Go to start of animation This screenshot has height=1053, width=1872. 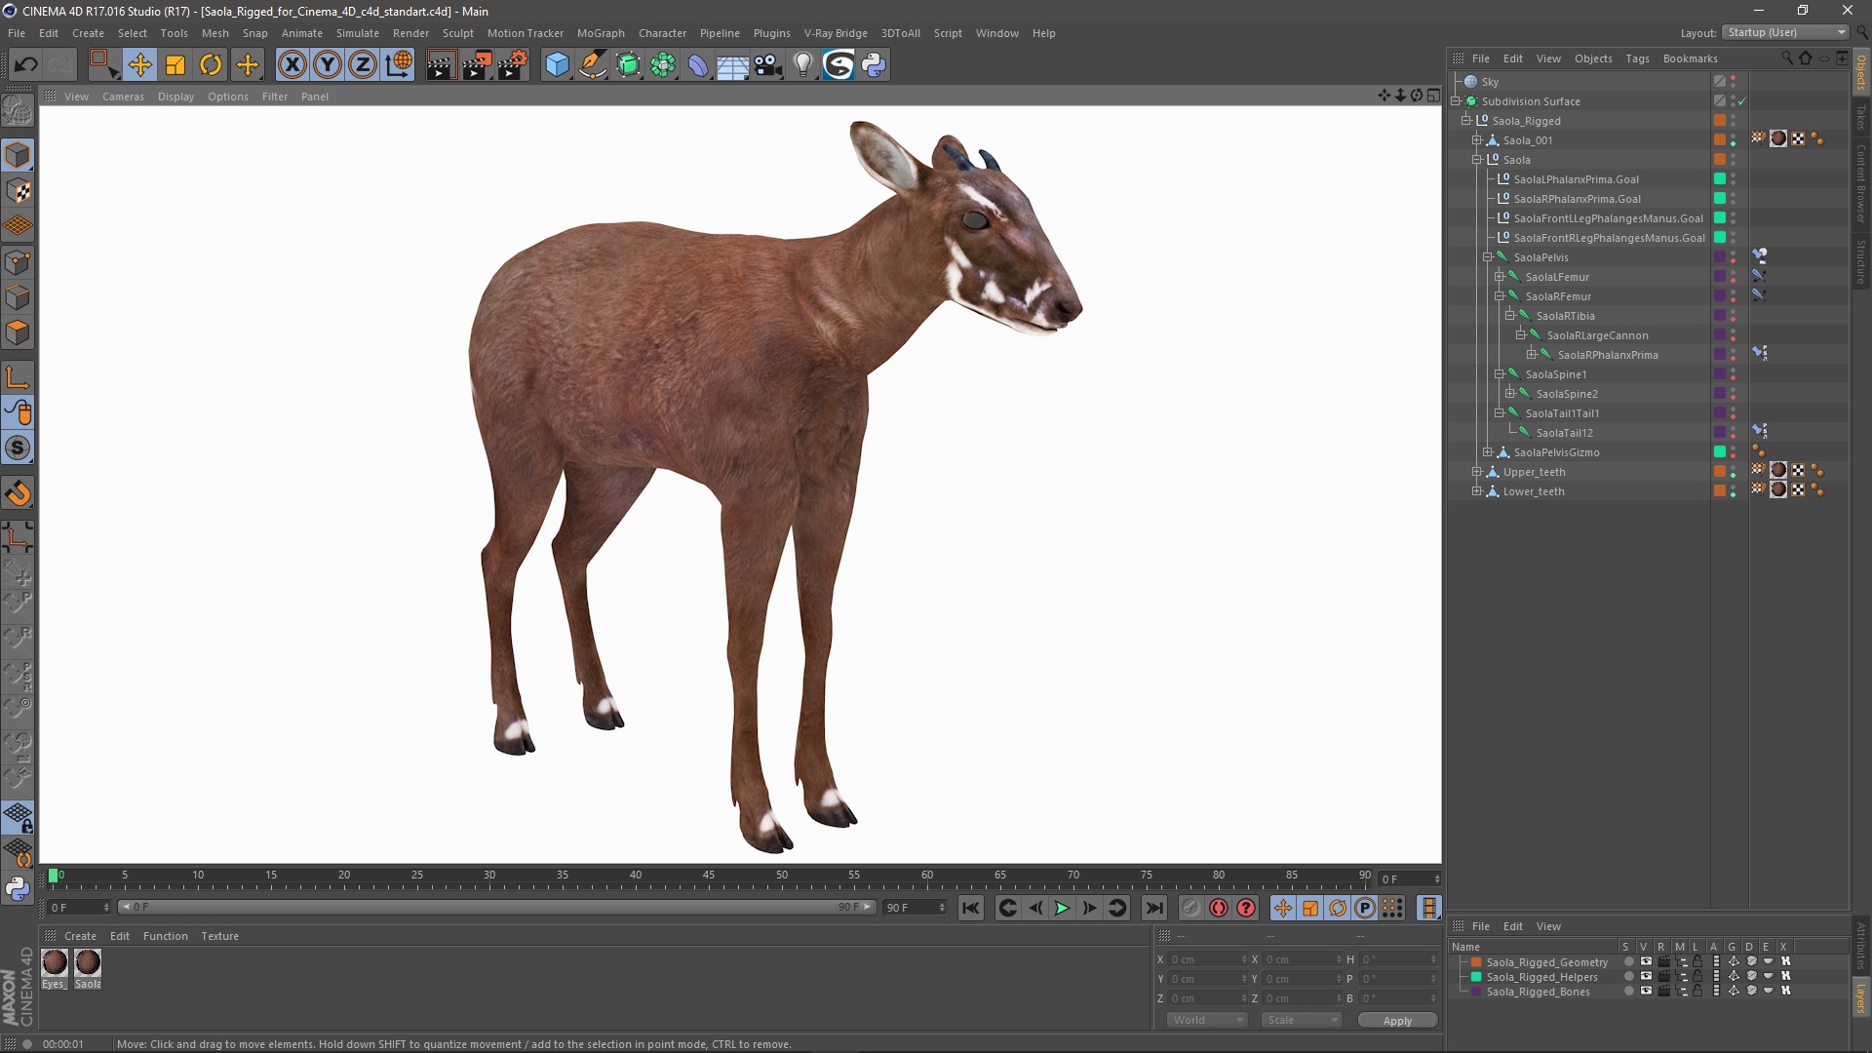pos(970,908)
